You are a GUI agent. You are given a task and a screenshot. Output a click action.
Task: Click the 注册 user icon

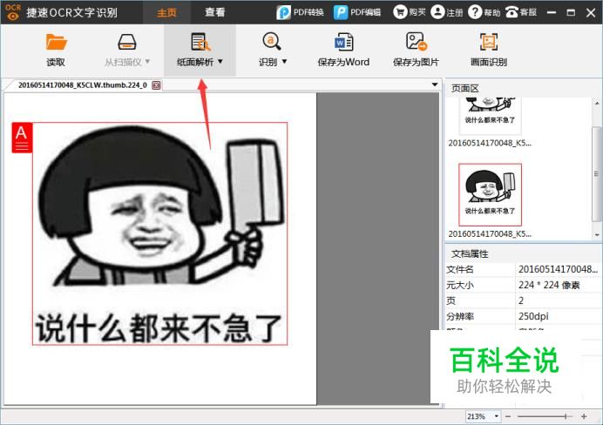tap(437, 12)
